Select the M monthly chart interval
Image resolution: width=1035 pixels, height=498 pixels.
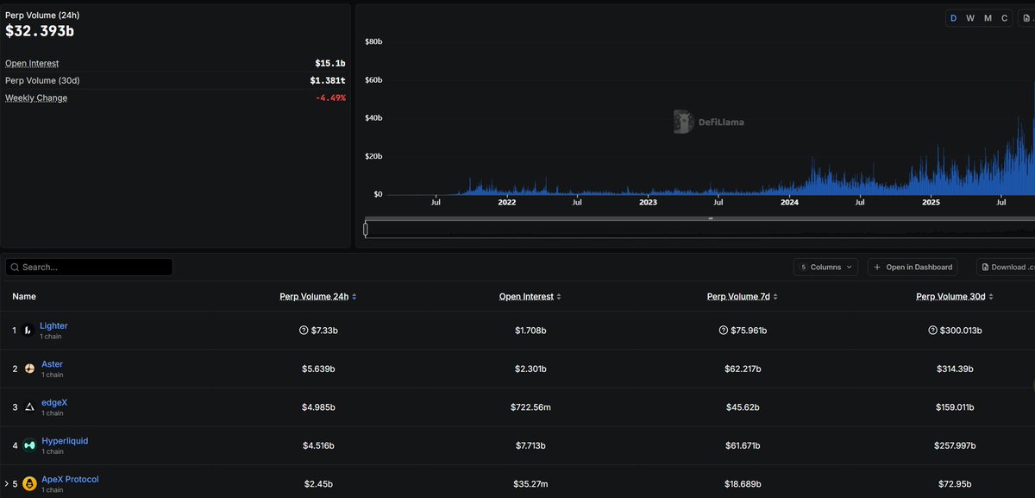point(988,18)
